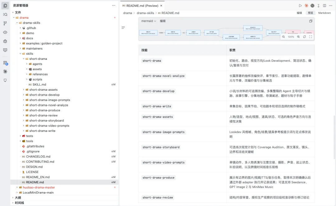Open the Claude starburst icon in sidebar
Screen dimensions: 336x206
[5, 72]
